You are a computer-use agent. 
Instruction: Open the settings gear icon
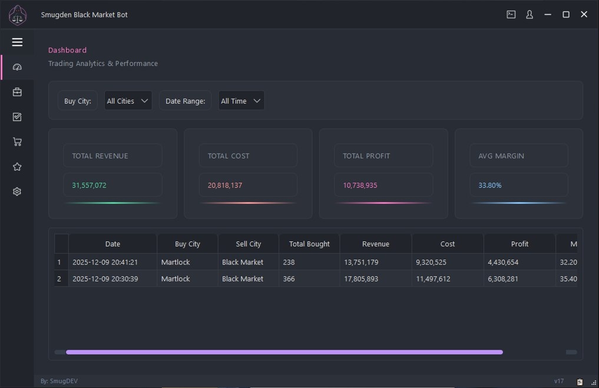(16, 191)
